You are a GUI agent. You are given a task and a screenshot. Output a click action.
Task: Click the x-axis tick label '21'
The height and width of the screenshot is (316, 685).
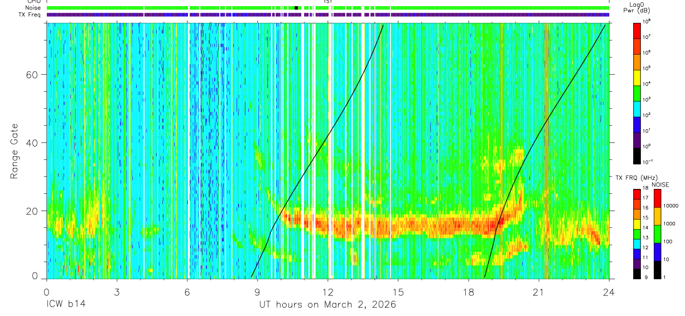[538, 292]
